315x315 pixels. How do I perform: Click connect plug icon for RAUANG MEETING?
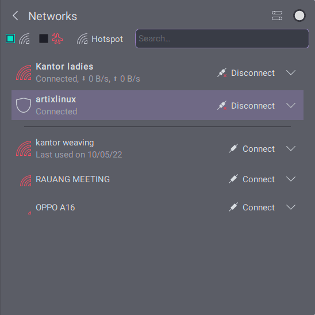tap(233, 179)
